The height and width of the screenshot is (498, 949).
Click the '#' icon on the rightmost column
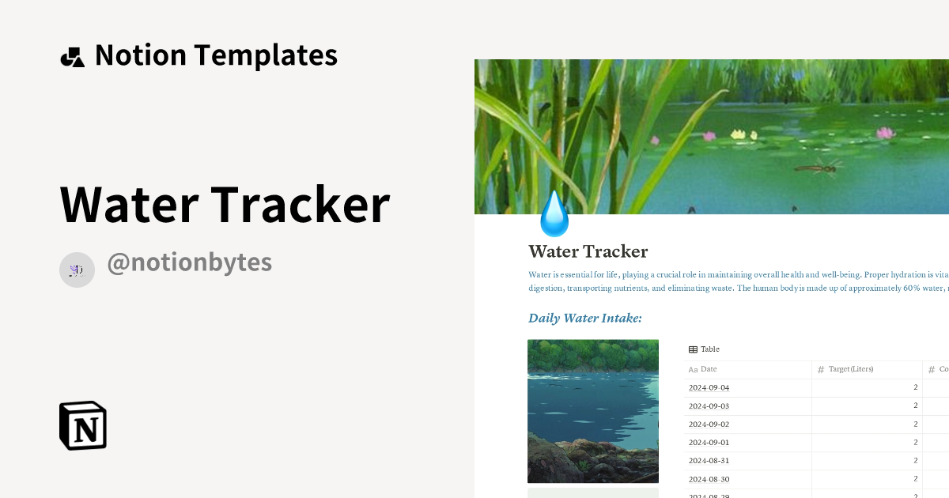(932, 369)
